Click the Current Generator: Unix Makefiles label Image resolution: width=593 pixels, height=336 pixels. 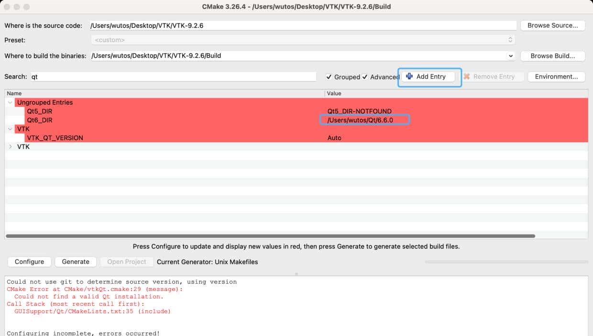pos(207,262)
